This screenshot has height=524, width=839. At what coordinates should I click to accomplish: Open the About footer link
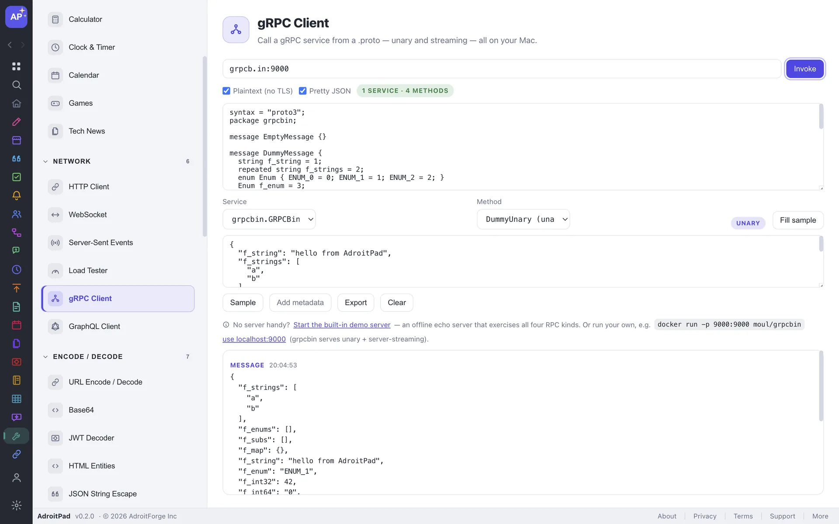pos(667,516)
